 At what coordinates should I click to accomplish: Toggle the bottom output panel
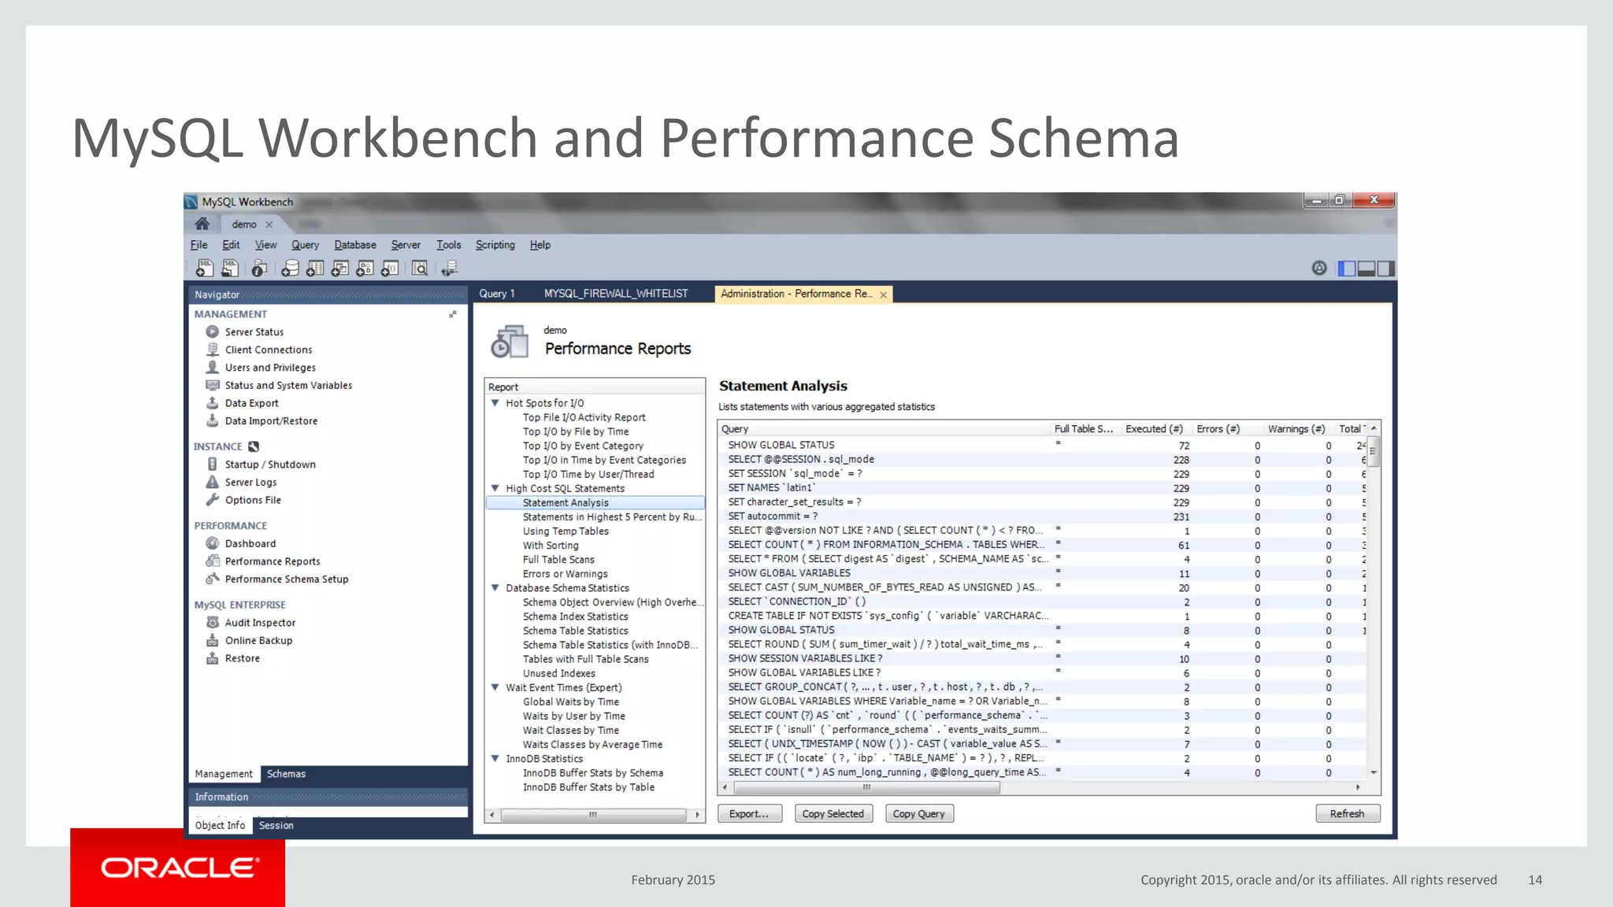click(x=1366, y=268)
